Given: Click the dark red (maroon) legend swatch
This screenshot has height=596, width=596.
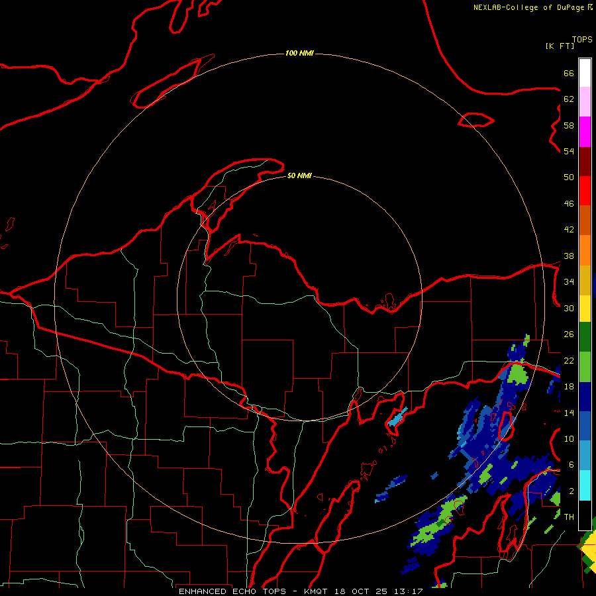Looking at the screenshot, I should (x=585, y=162).
